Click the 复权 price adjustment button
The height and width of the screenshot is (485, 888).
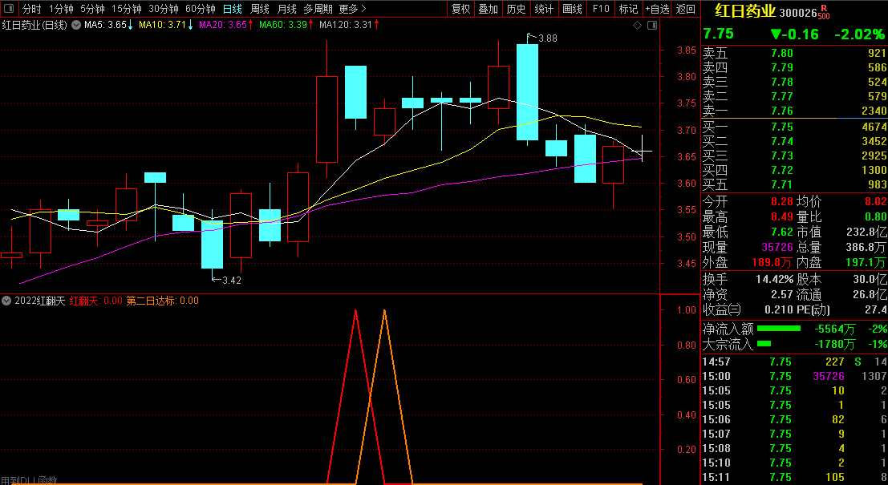(460, 9)
